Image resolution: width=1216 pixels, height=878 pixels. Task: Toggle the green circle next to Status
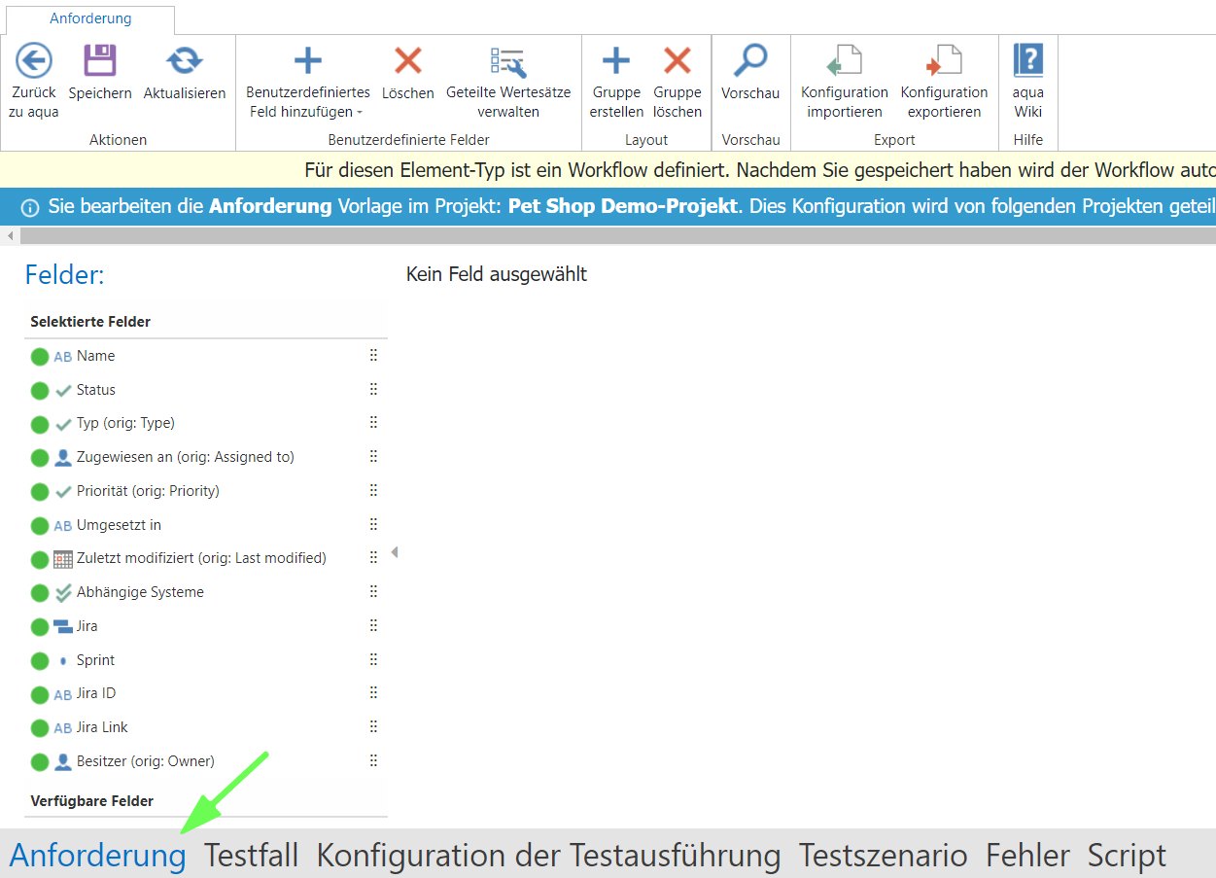click(40, 391)
